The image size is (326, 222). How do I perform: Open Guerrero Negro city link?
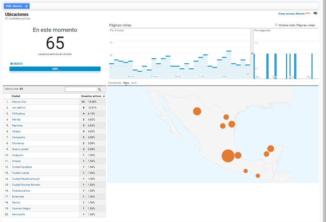(x=21, y=209)
